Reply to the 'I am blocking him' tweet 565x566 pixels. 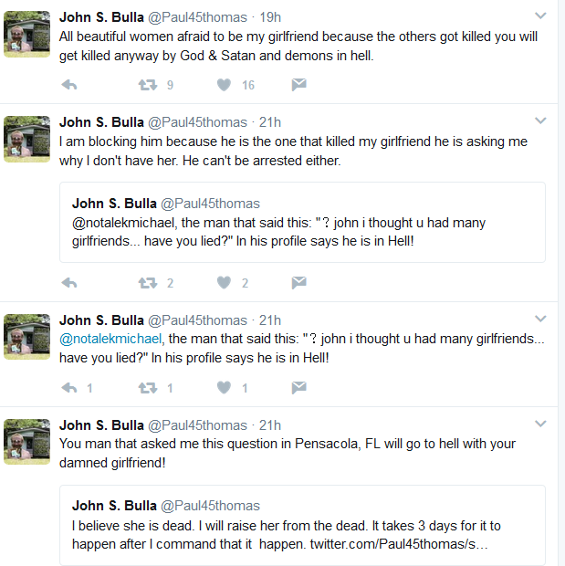click(x=69, y=283)
